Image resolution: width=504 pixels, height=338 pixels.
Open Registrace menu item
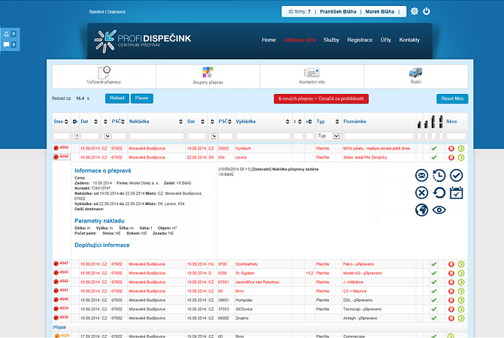tap(360, 40)
